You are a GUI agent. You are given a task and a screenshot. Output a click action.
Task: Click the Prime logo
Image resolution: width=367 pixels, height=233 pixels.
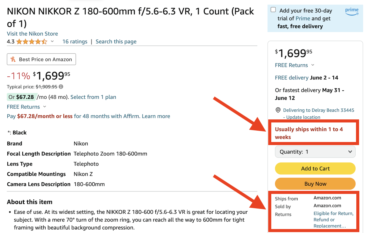tap(352, 11)
